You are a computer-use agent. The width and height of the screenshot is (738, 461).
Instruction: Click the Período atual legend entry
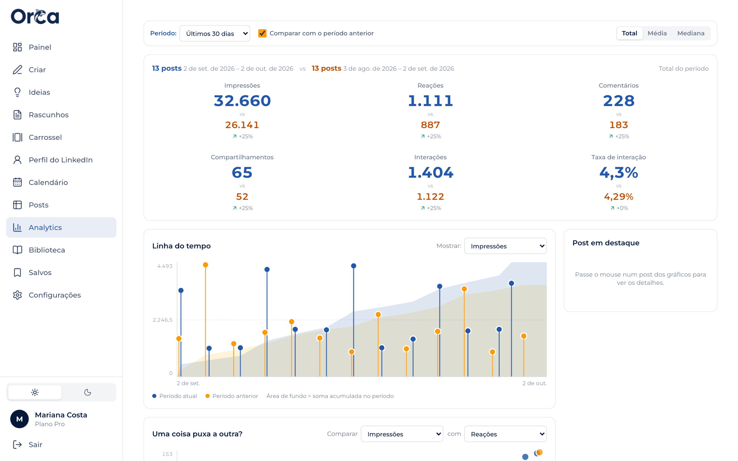click(x=175, y=396)
